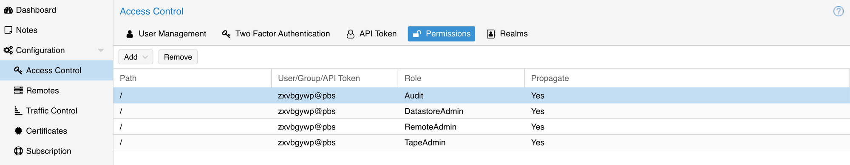850x165 pixels.
Task: Collapse the Configuration section arrow
Action: point(101,50)
